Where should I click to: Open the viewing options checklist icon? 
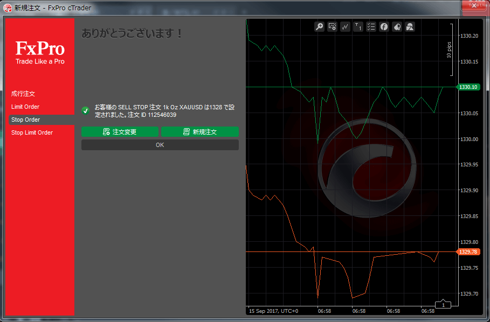[371, 26]
